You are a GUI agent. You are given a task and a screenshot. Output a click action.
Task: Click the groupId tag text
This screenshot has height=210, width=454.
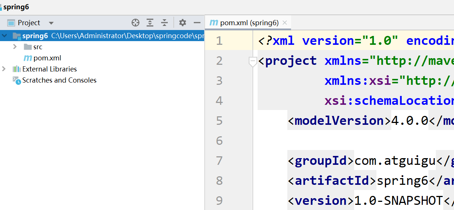[x=321, y=161]
